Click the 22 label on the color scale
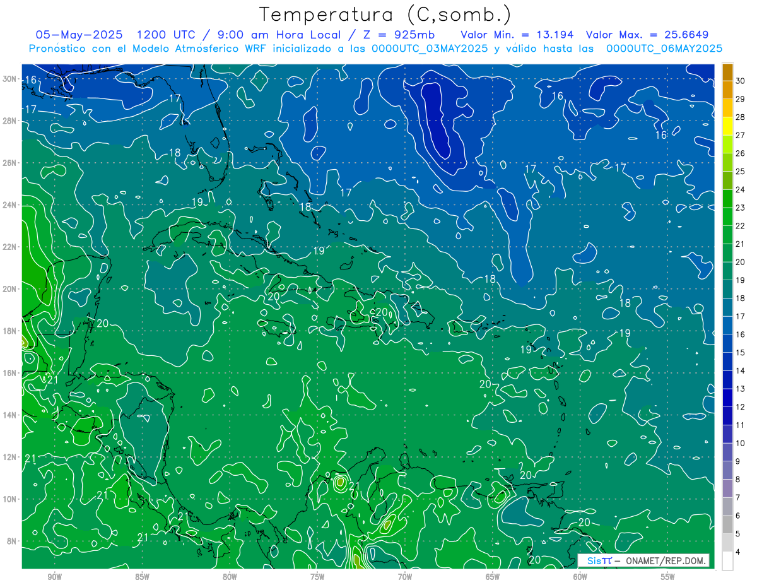 pos(741,226)
